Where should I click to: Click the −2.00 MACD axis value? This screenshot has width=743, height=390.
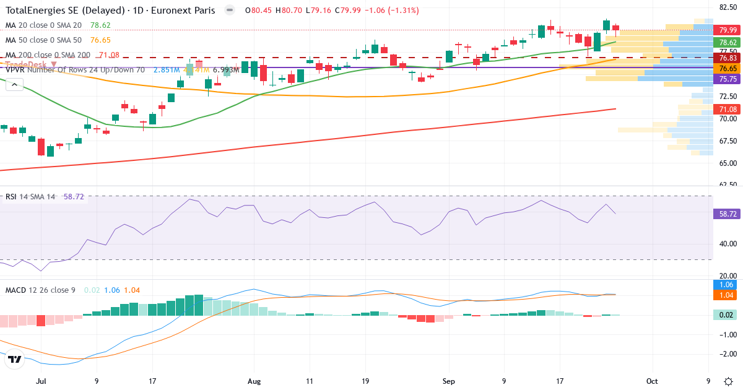(x=728, y=354)
